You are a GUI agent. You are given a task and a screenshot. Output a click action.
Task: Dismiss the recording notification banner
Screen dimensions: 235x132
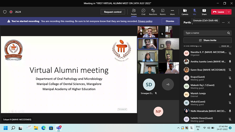click(x=170, y=21)
